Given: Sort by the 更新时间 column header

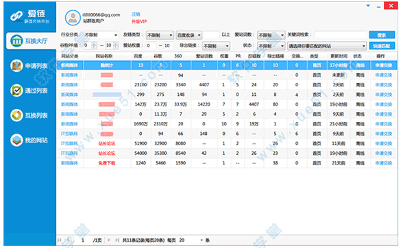Looking at the screenshot, I should [x=339, y=56].
